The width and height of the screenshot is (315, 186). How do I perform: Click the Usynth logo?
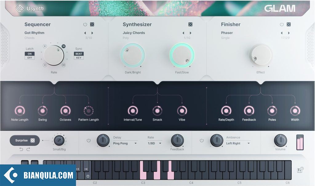tap(30, 8)
